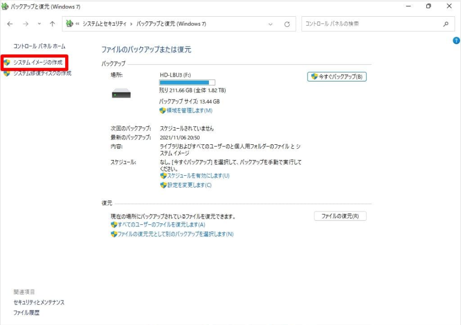Open help with the blue question mark icon

[456, 41]
